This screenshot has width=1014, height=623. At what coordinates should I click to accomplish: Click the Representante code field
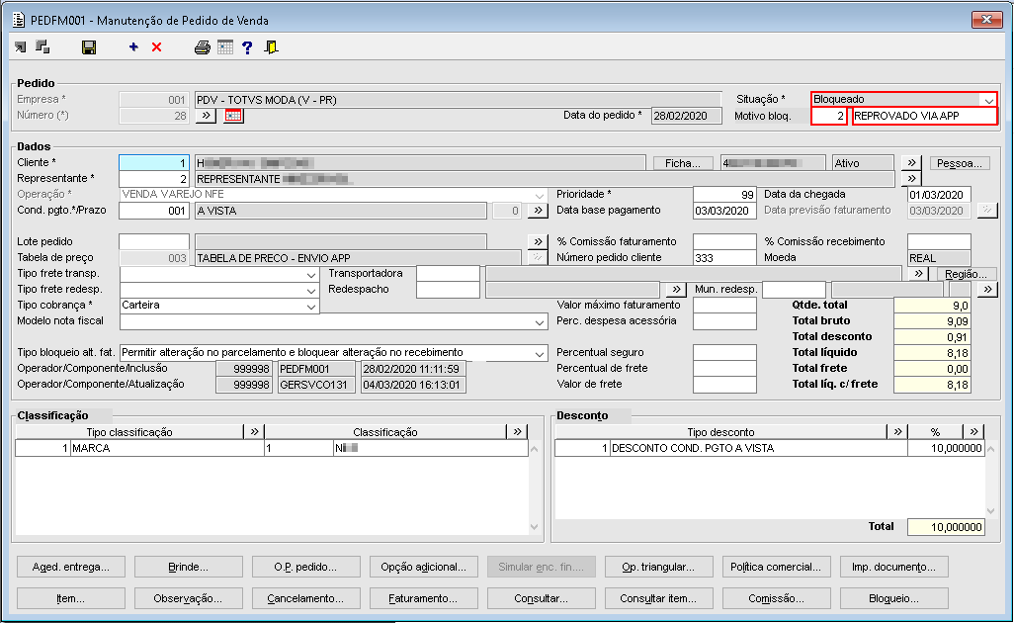(154, 179)
